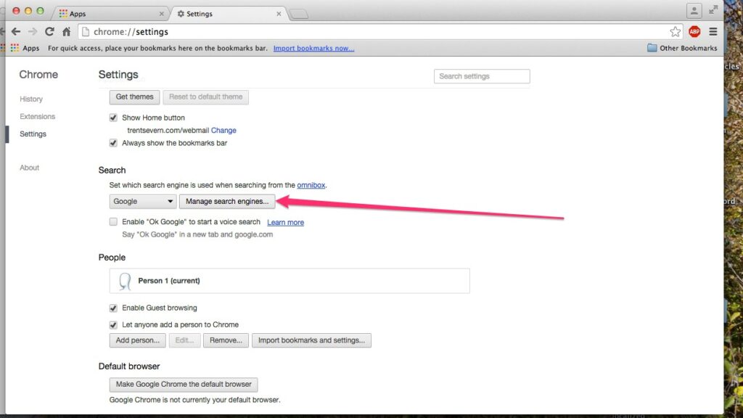Select Extensions in the sidebar
Image resolution: width=743 pixels, height=418 pixels.
[x=37, y=116]
